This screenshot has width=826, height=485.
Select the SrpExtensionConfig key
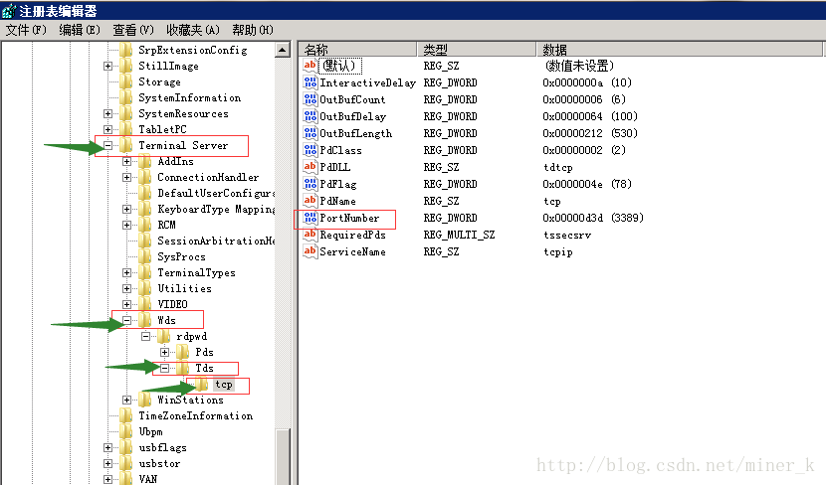pyautogui.click(x=193, y=50)
